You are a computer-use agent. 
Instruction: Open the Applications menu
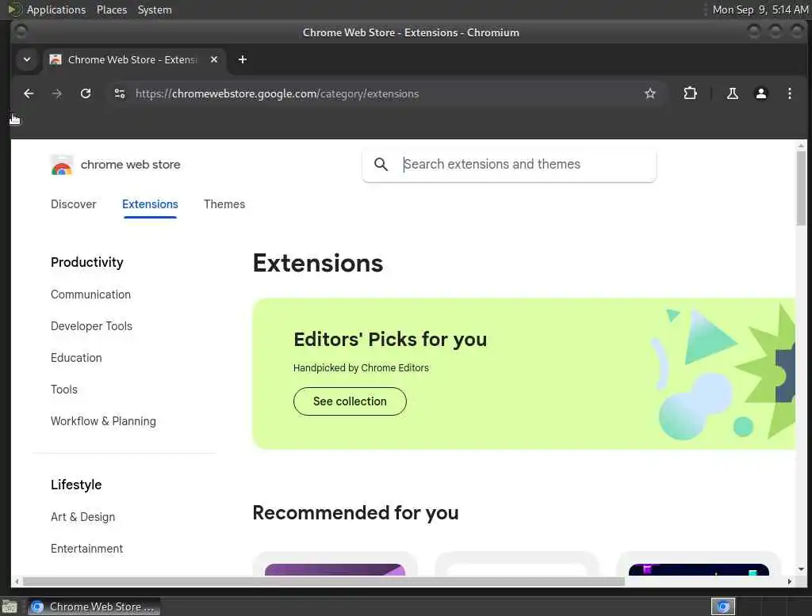click(x=56, y=10)
